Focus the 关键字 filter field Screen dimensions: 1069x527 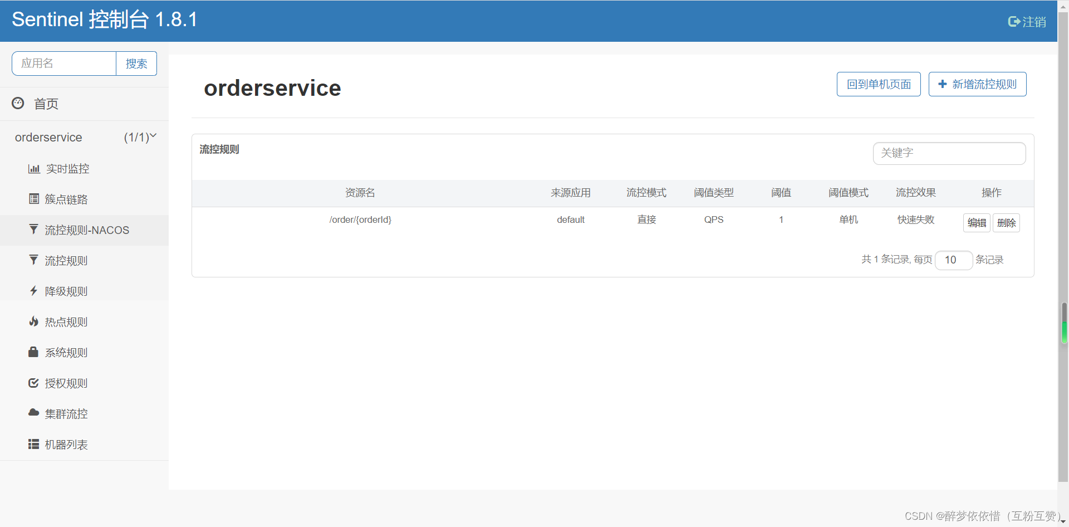(949, 153)
